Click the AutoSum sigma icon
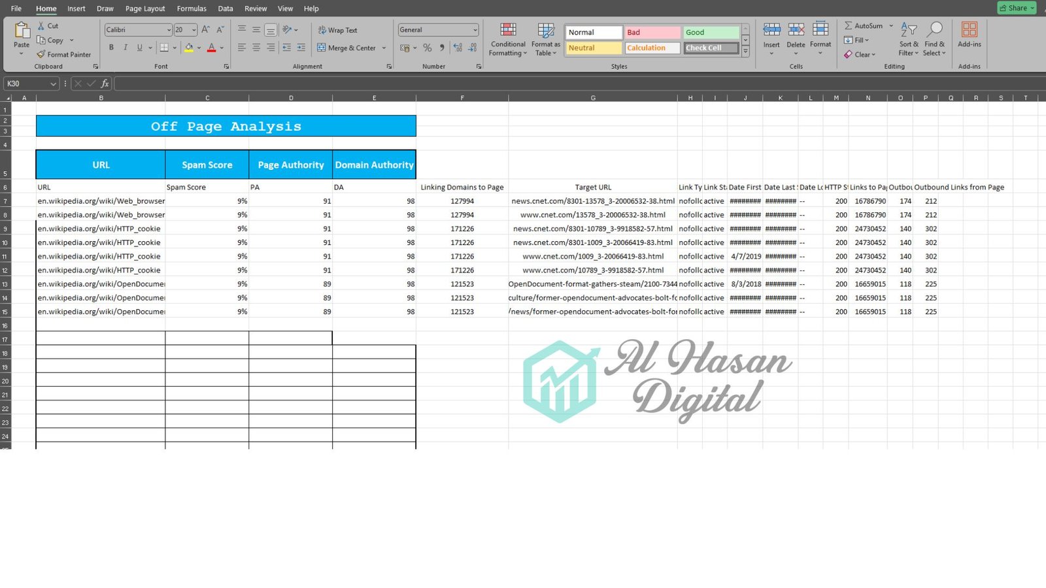 click(x=848, y=25)
